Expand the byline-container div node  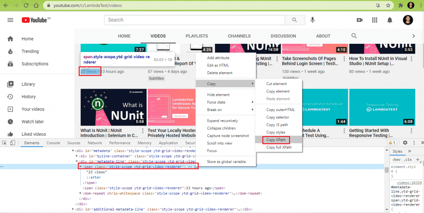[77, 156]
